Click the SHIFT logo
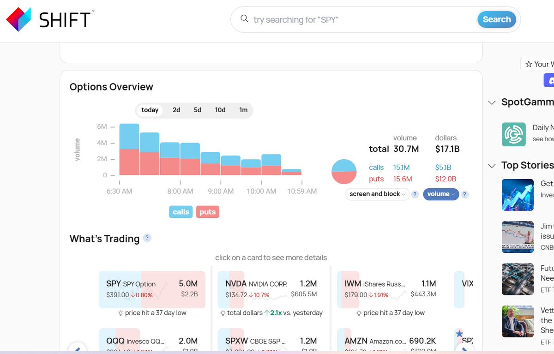 click(x=50, y=19)
